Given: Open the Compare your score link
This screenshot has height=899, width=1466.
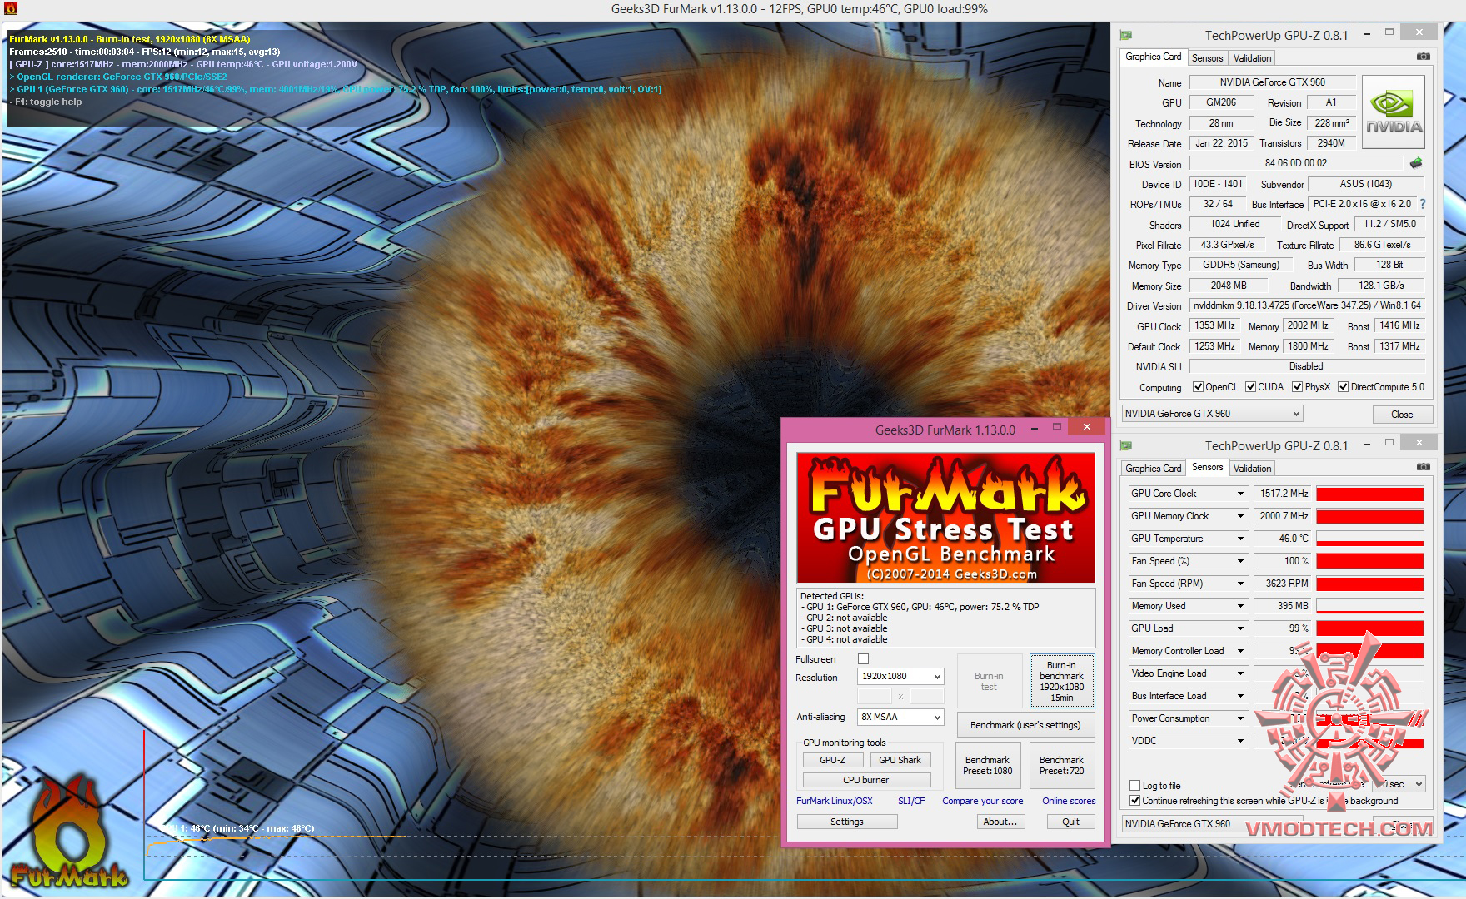Looking at the screenshot, I should point(983,801).
